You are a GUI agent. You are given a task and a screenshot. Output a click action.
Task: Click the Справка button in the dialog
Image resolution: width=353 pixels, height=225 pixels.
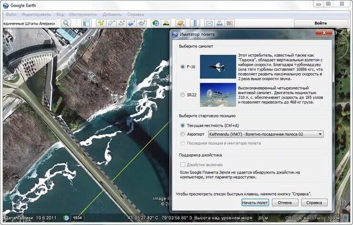314,203
